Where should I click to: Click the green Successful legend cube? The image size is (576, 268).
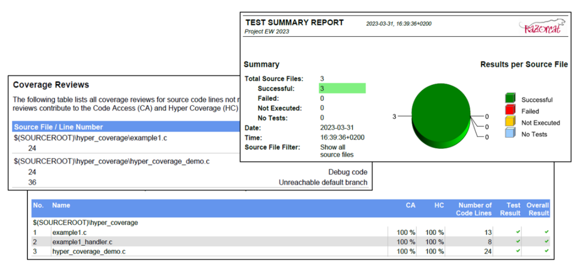510,99
